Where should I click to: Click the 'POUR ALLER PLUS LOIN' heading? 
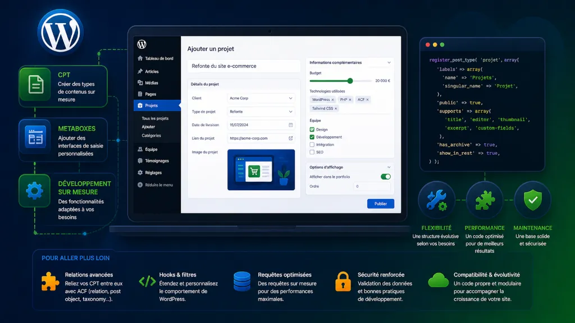(76, 258)
